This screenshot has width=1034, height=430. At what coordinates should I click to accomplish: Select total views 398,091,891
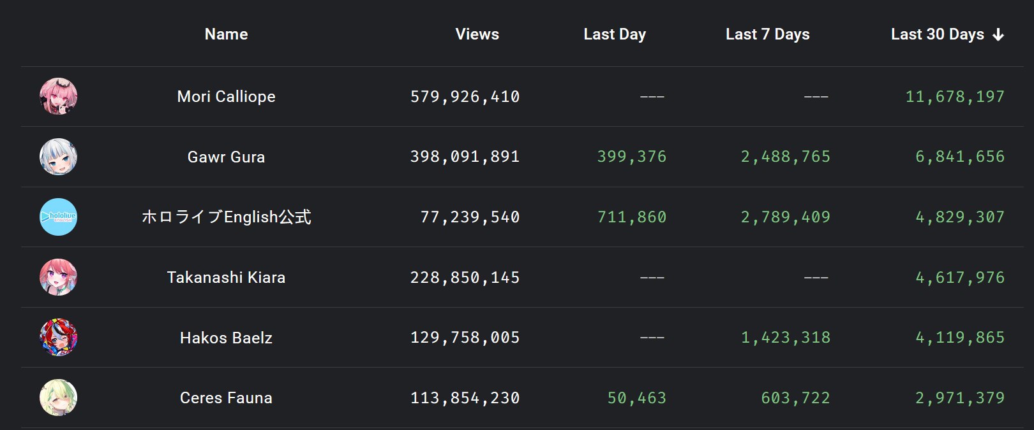pos(465,157)
